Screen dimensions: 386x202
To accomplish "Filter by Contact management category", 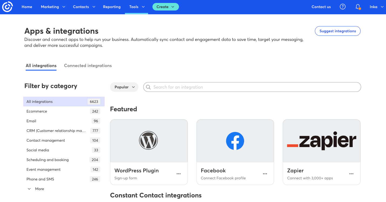I will coord(64,140).
